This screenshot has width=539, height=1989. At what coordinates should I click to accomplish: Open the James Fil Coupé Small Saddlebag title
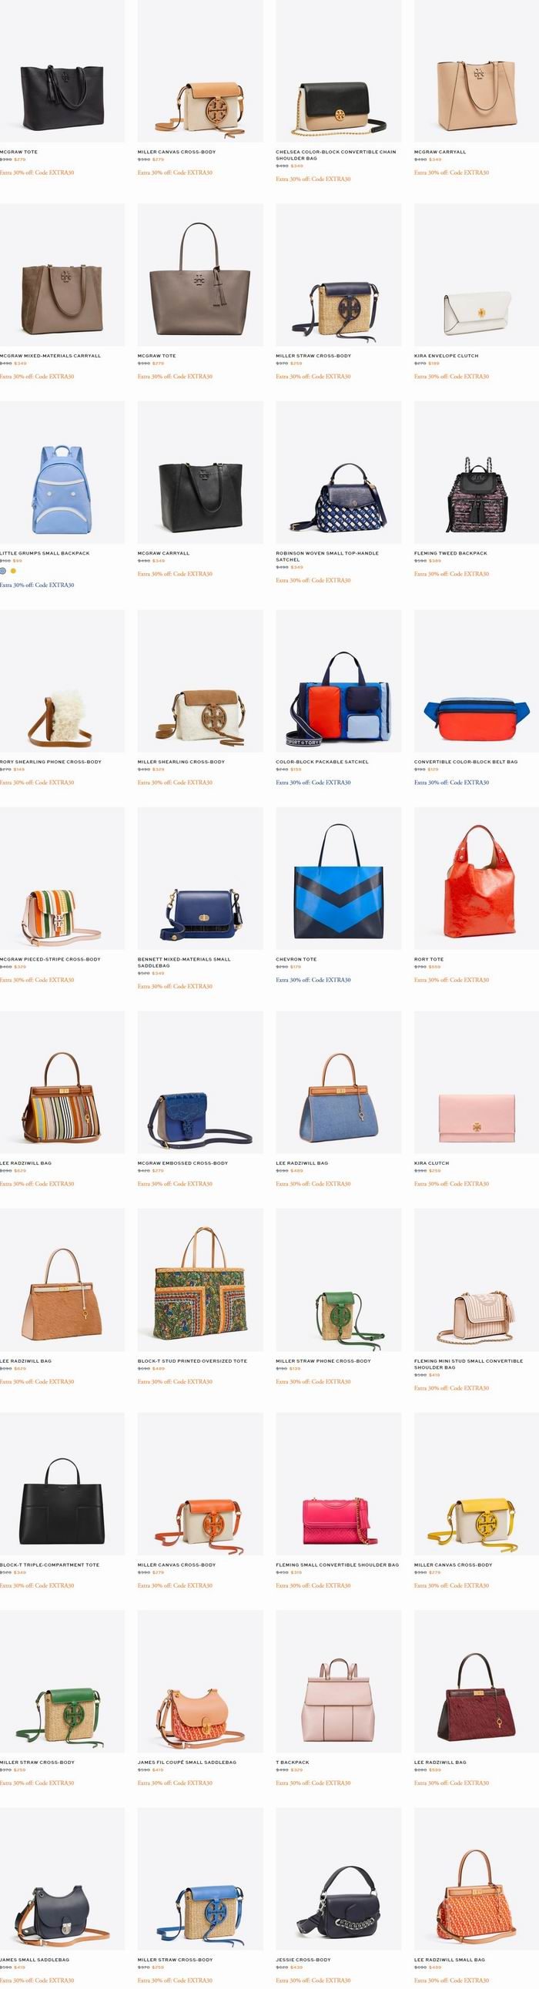click(187, 1763)
